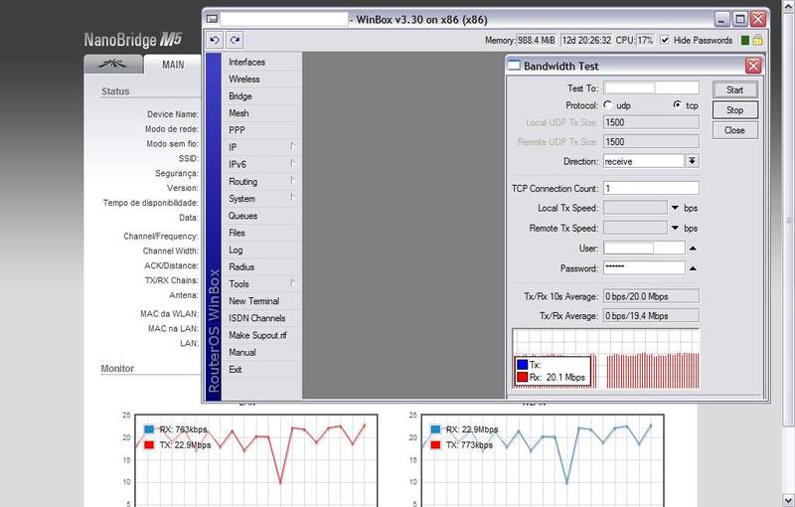Open the Files menu item
The height and width of the screenshot is (507, 795).
pyautogui.click(x=261, y=233)
